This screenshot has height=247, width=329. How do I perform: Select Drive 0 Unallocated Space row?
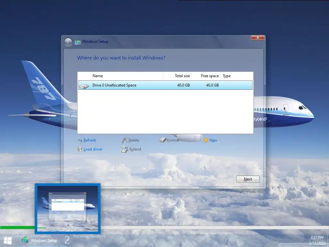pos(165,85)
